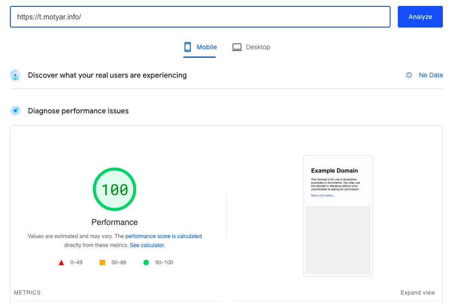
Task: Click the Diagnose performance issues heading
Action: pos(78,111)
